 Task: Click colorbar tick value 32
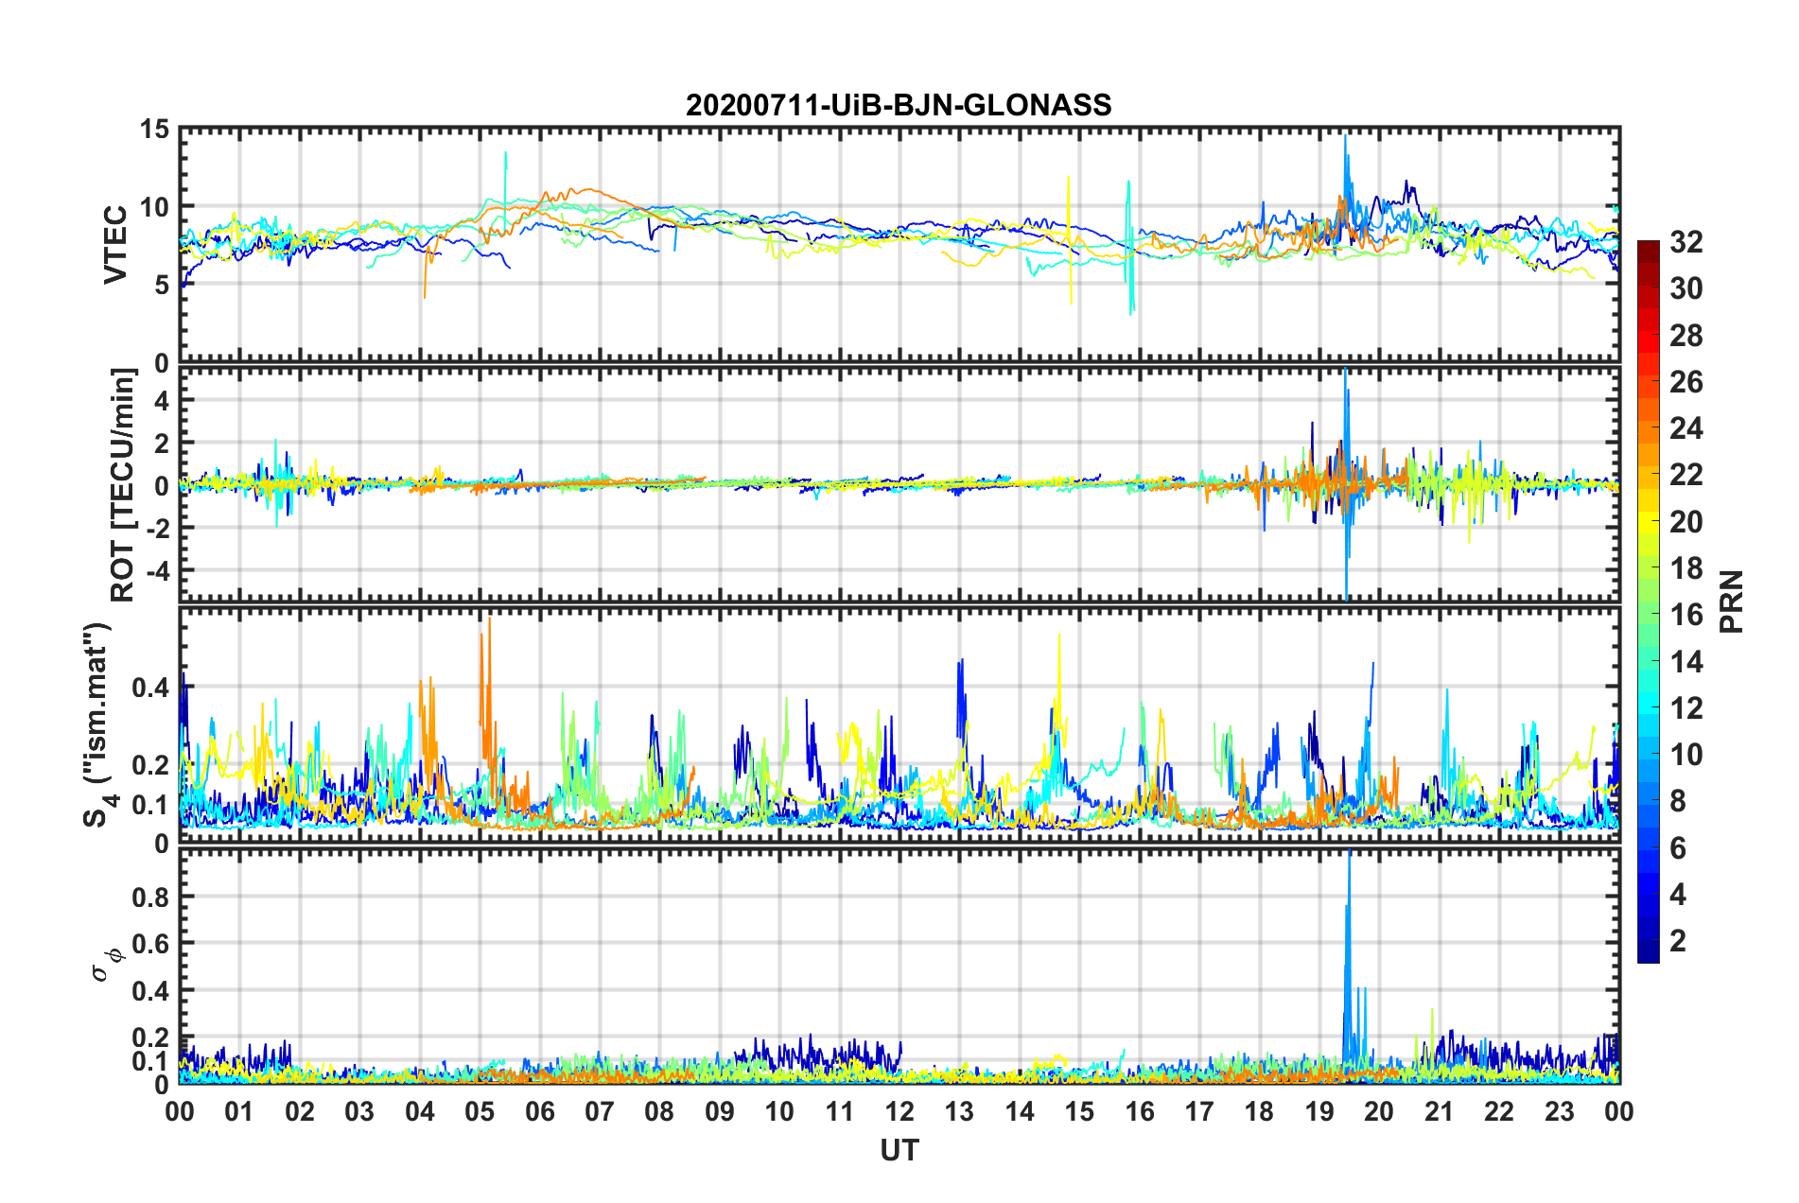click(1686, 242)
